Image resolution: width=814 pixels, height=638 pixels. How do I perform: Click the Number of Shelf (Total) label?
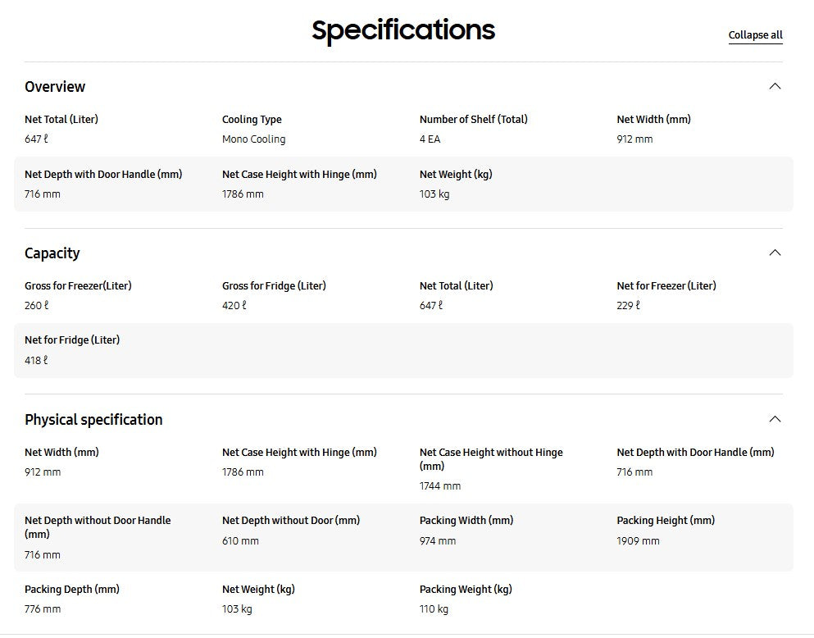[474, 120]
